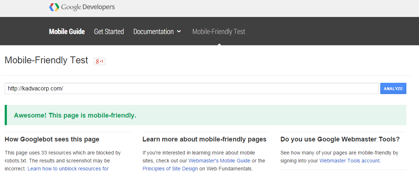The image size is (419, 174).
Task: Click the Google Developers logo
Action: [x=82, y=7]
